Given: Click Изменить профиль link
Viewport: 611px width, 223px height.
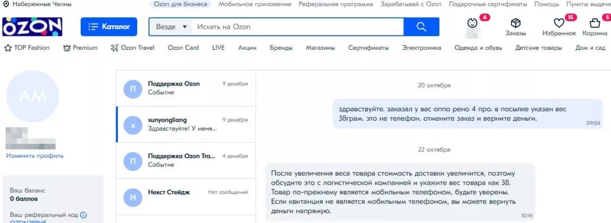Looking at the screenshot, I should [34, 156].
